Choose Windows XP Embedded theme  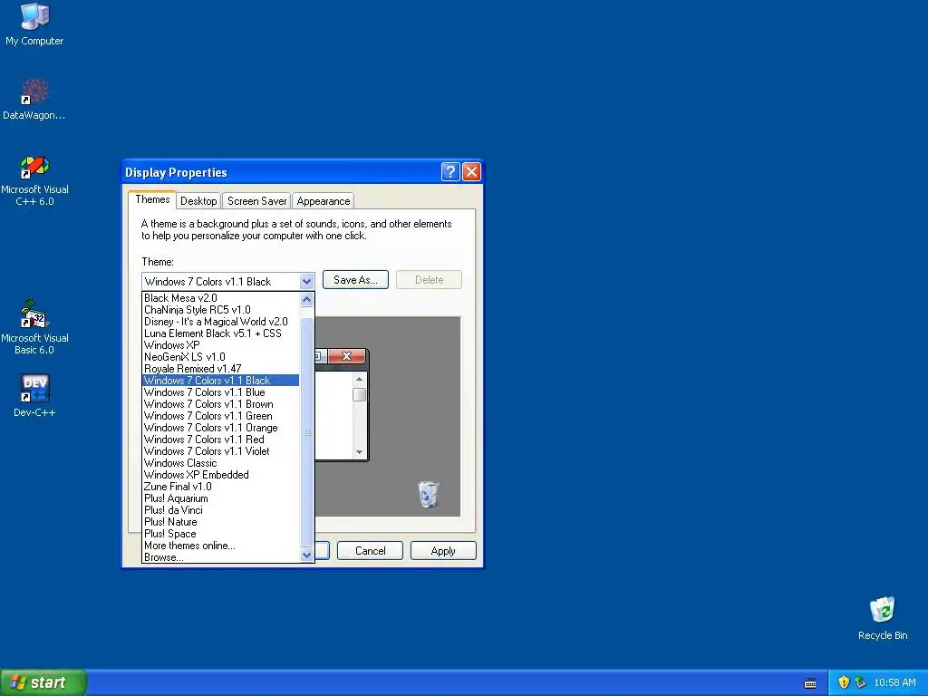coord(221,475)
